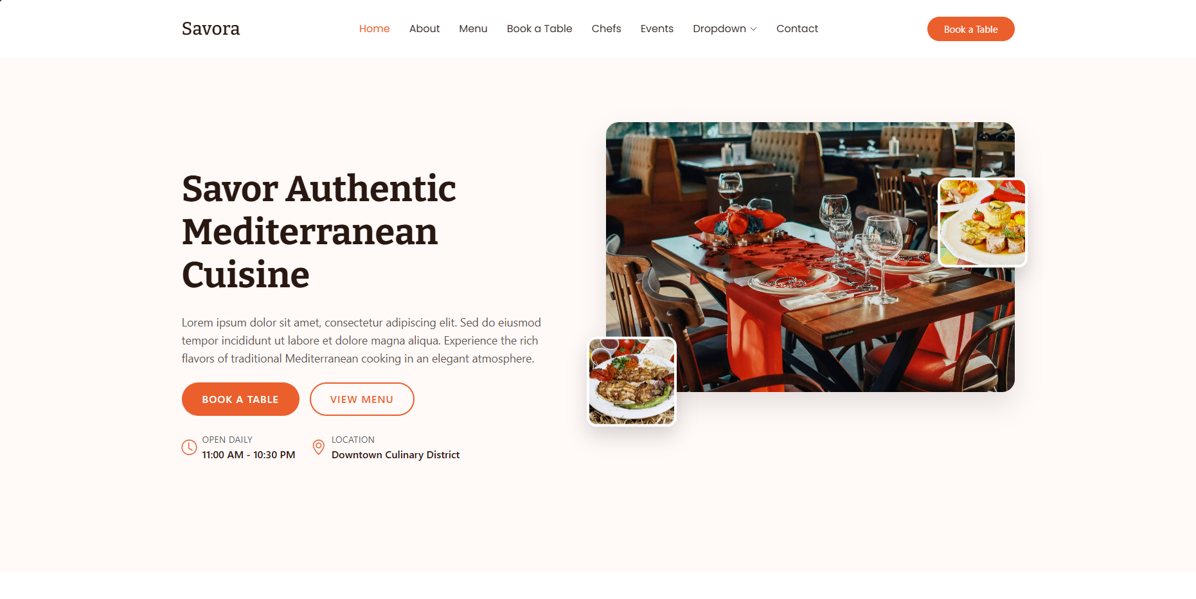
Task: Click the 11:00 AM - 10:30 PM hours text
Action: coord(249,454)
